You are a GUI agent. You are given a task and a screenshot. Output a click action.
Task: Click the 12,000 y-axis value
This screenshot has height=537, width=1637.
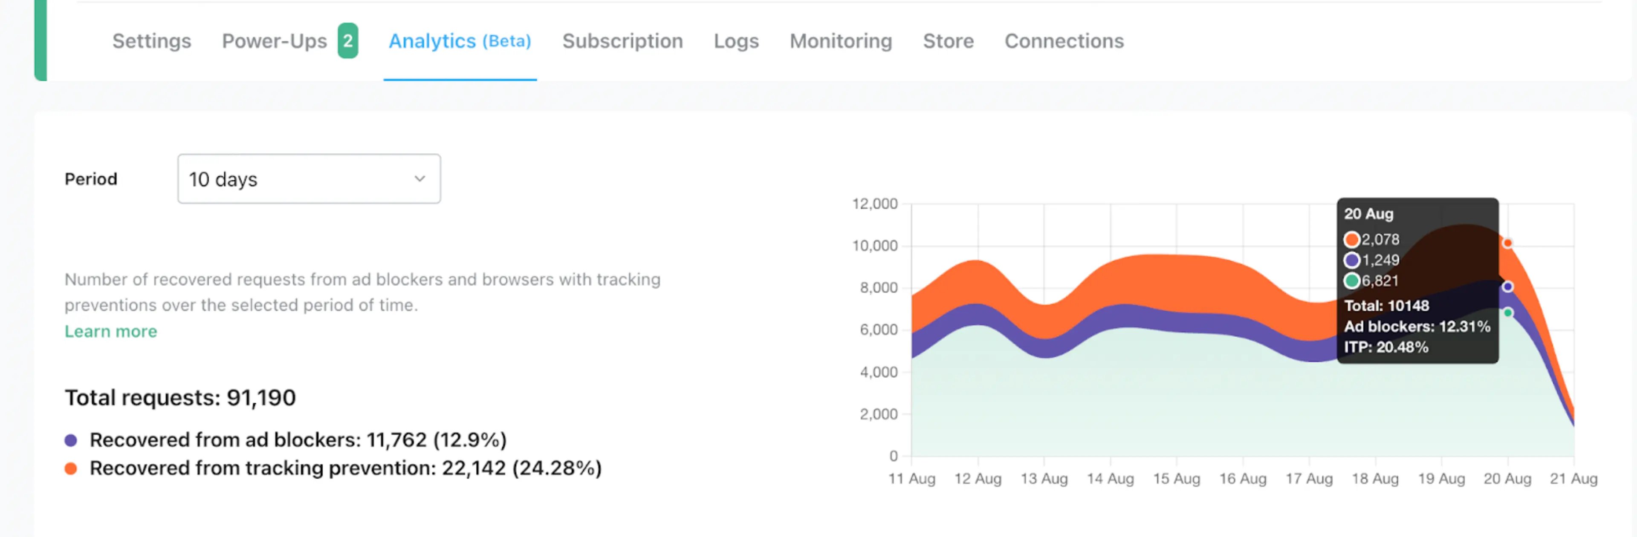pos(874,204)
